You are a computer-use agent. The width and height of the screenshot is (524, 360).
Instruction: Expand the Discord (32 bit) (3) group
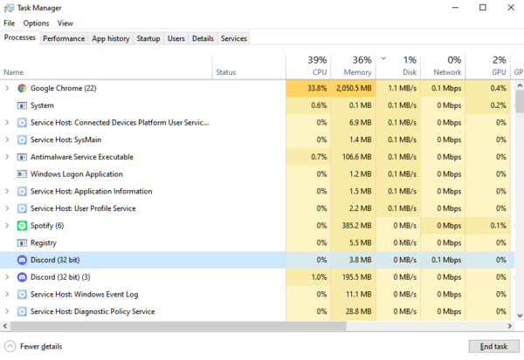[x=7, y=276]
